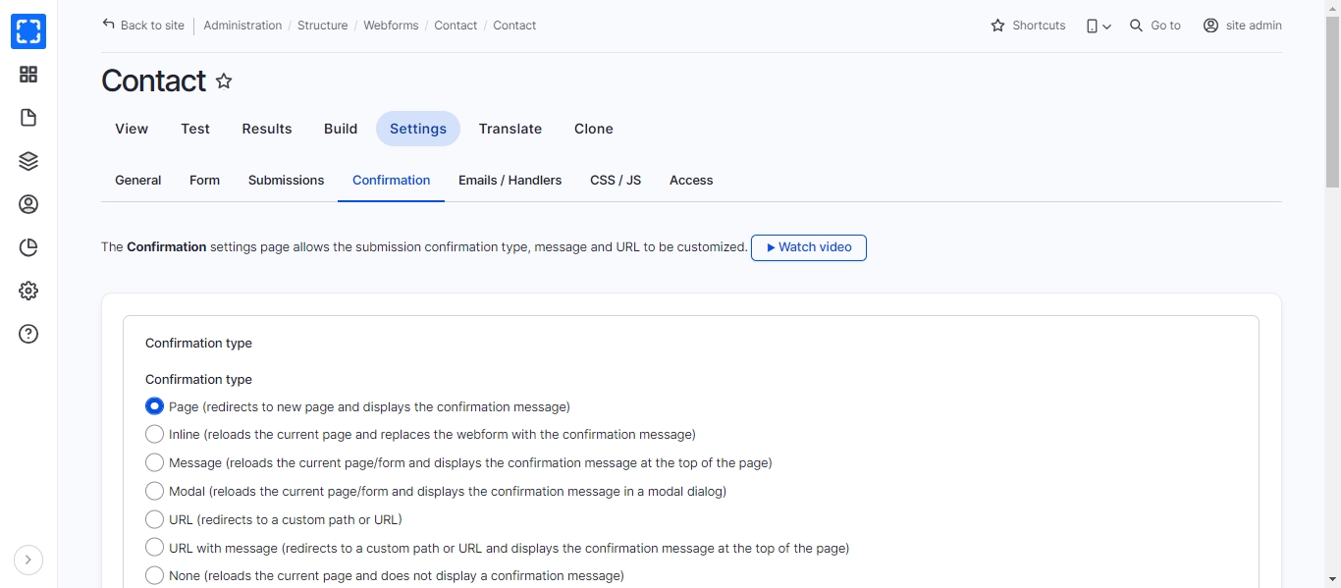This screenshot has height=588, width=1341.
Task: Open Help question mark icon in sidebar
Action: point(28,334)
